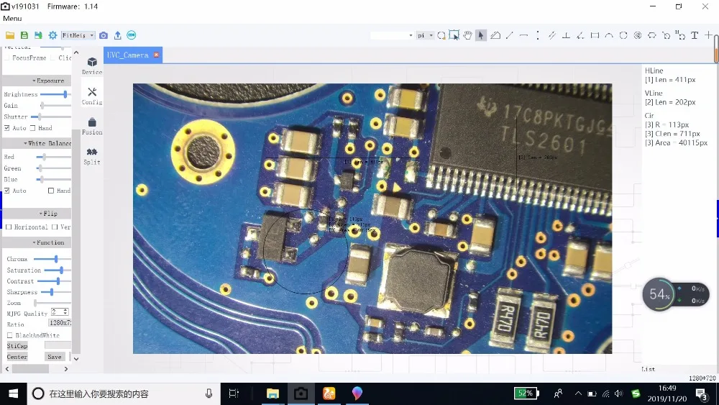Screen dimensions: 719x405
Task: Uncheck Exposure Auto checkbox
Action: [7, 128]
